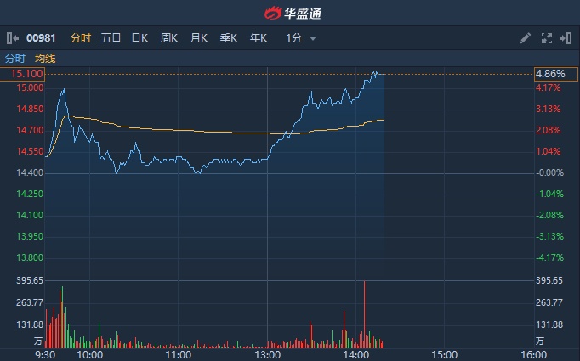
Task: Click the collapse-right panel icon
Action: [566, 38]
